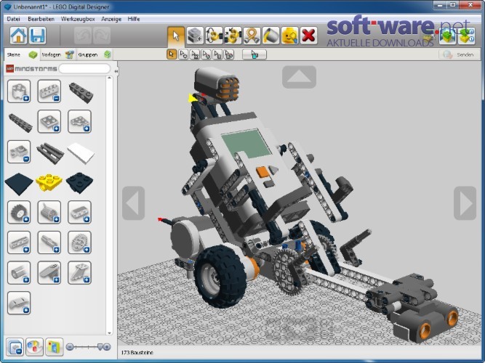485x363 pixels.
Task: Enable single selection sub-tool
Action: click(x=172, y=54)
